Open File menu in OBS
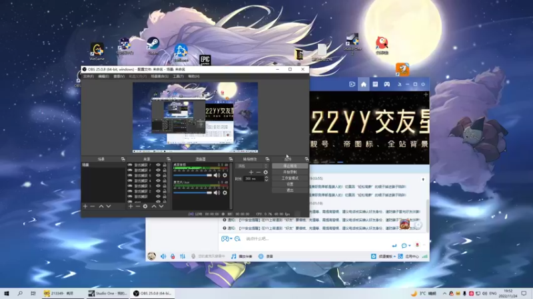 89,76
